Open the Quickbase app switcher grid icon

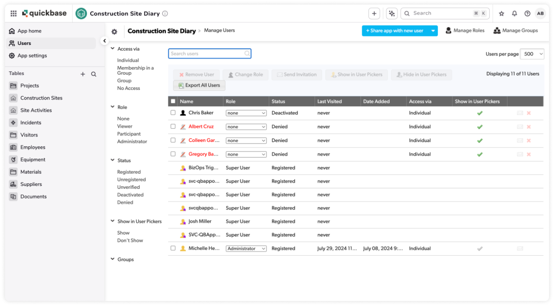coord(13,13)
